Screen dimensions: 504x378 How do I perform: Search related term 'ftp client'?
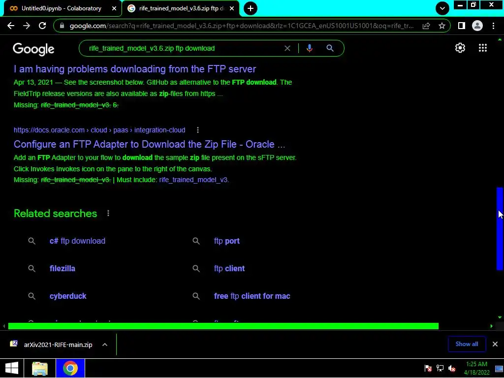229,268
